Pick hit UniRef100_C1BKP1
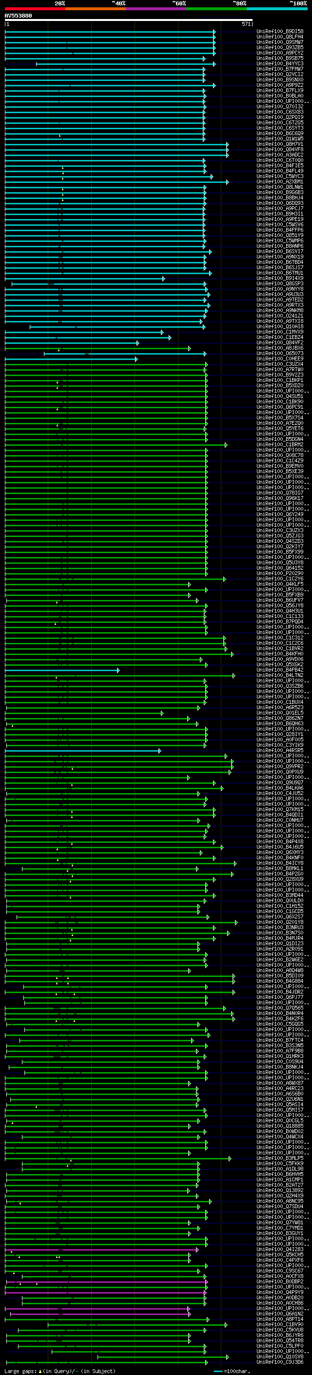The width and height of the screenshot is (312, 1375). [280, 380]
